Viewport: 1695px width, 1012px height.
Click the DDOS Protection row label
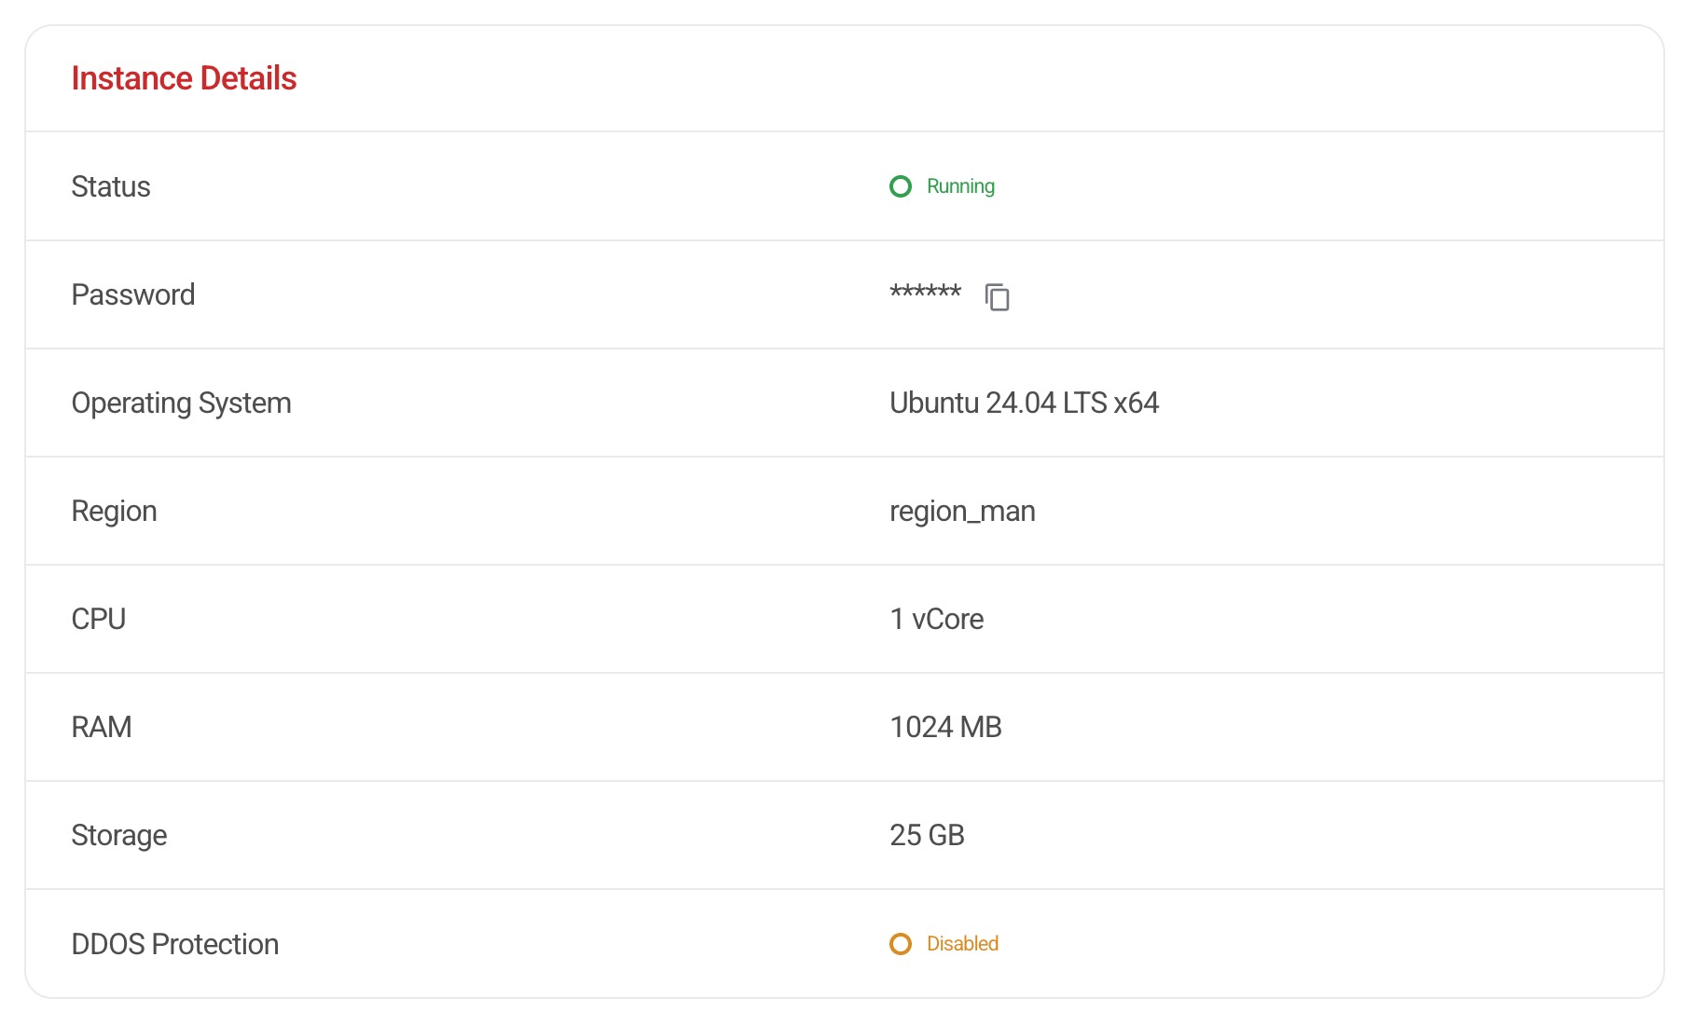pos(175,944)
